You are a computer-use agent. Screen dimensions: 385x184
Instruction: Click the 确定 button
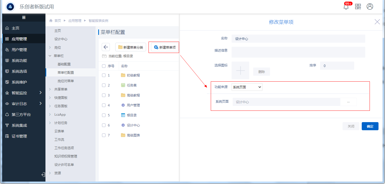(370, 126)
